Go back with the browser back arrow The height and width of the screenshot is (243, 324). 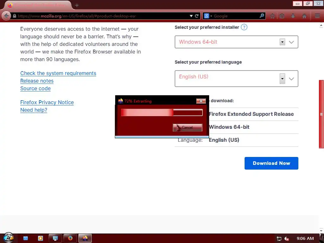(6, 16)
